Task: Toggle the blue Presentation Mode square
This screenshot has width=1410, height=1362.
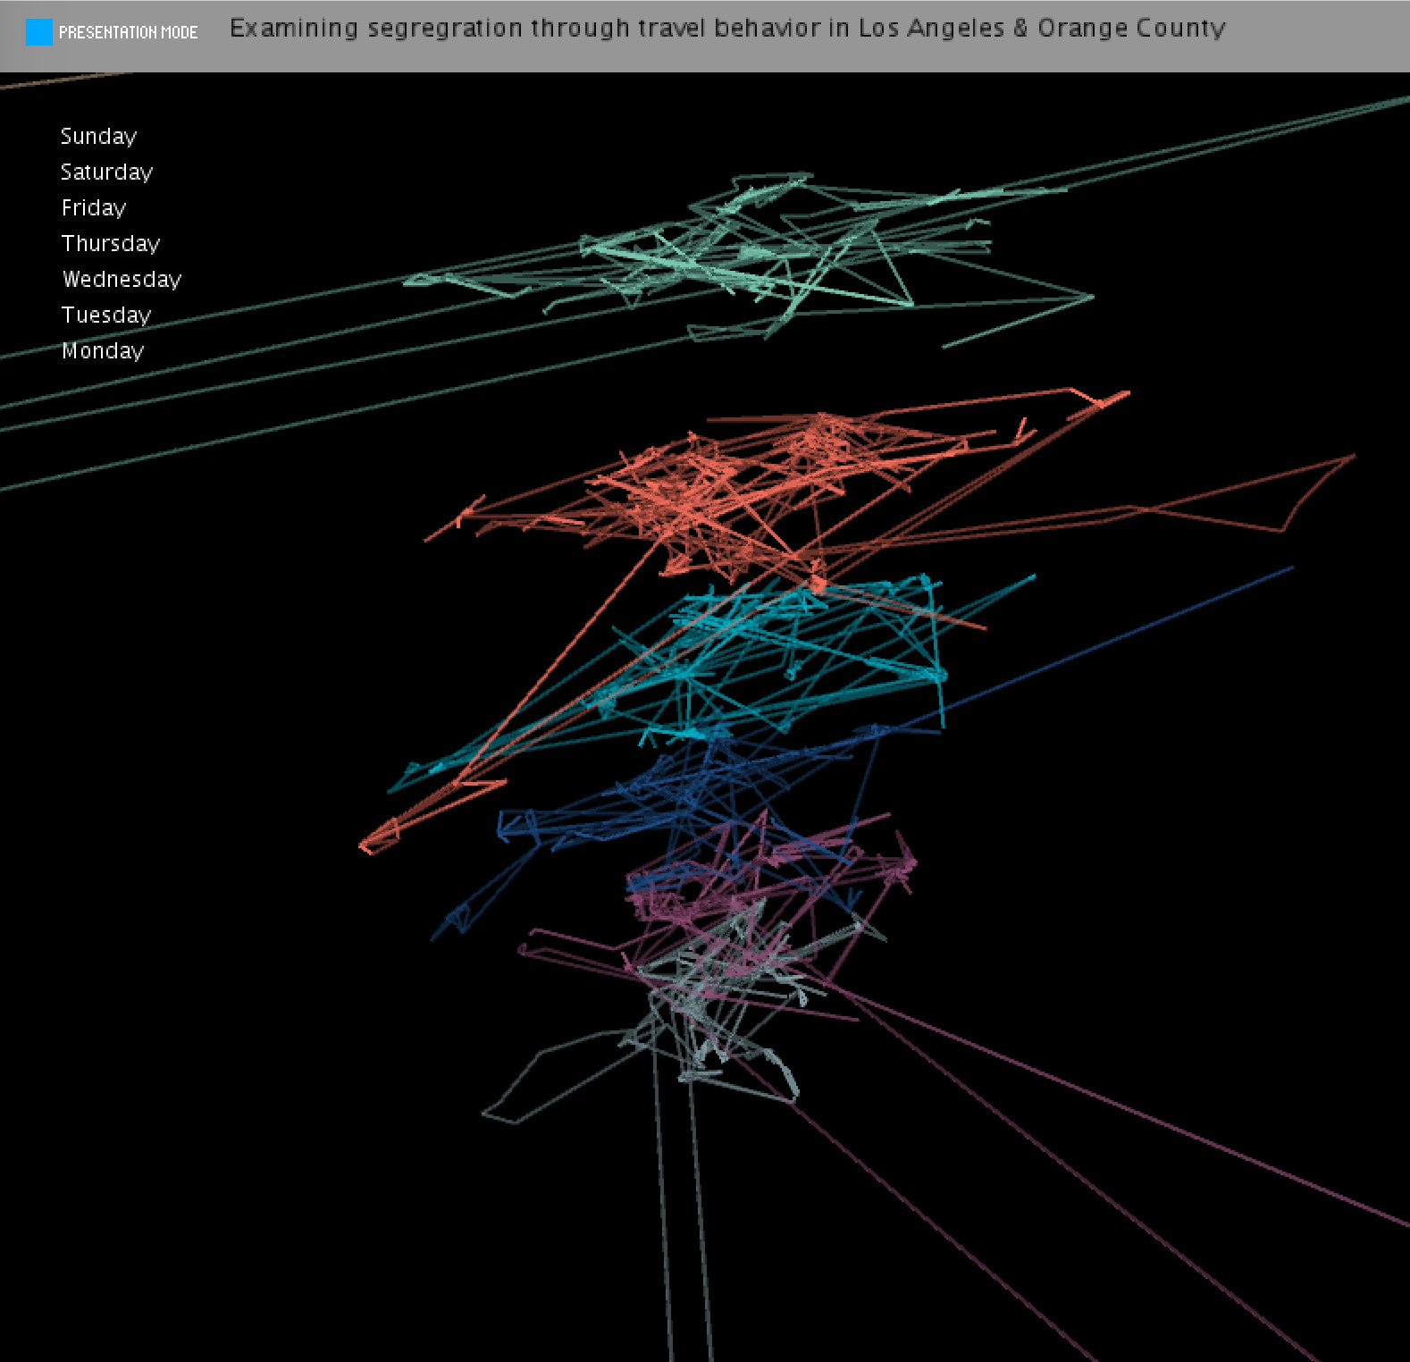Action: pyautogui.click(x=39, y=32)
